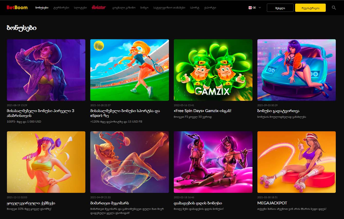Open the Gamzix leprechauns bonus image
This screenshot has width=344, height=219.
click(x=213, y=70)
